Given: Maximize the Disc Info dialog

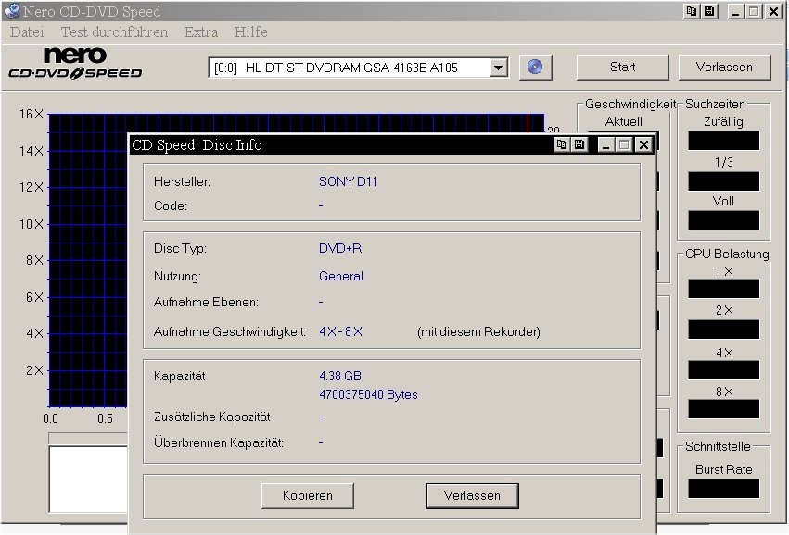Looking at the screenshot, I should tap(624, 144).
